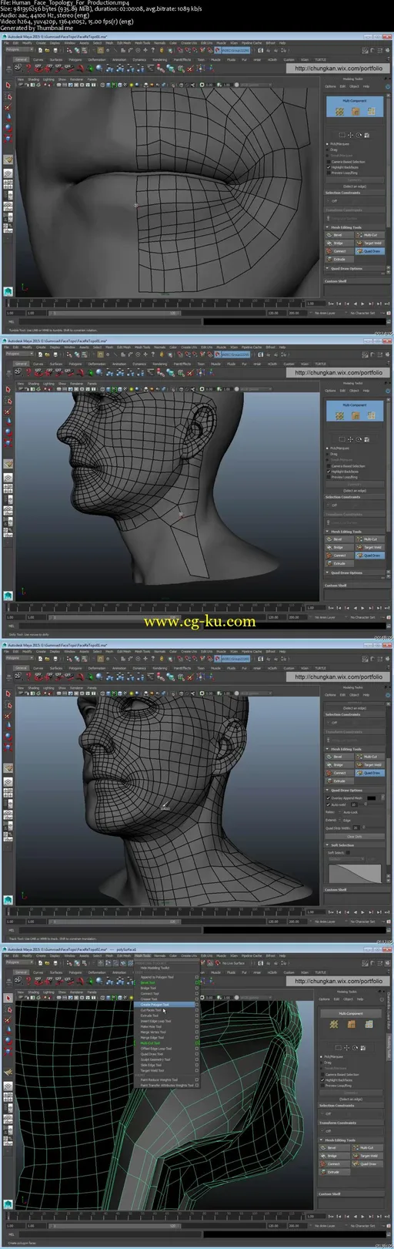Collapse Quad Draw Options section in the third frame
Screen dimensions: 394x1249
327,791
